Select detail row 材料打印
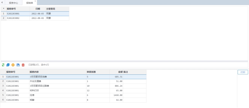 pyautogui.click(x=73, y=91)
